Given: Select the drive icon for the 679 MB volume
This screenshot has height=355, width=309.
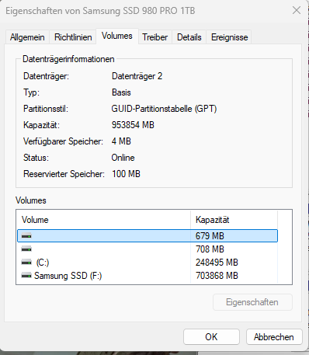Looking at the screenshot, I should [x=26, y=236].
